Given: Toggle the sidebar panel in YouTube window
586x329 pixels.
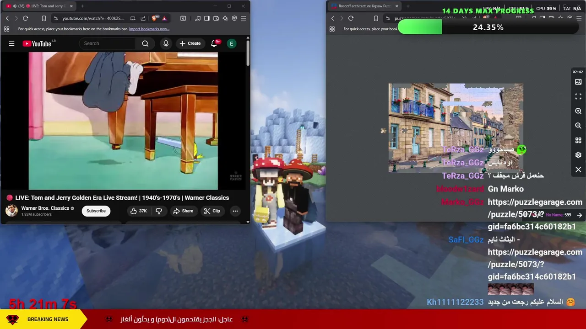Looking at the screenshot, I should 207,18.
